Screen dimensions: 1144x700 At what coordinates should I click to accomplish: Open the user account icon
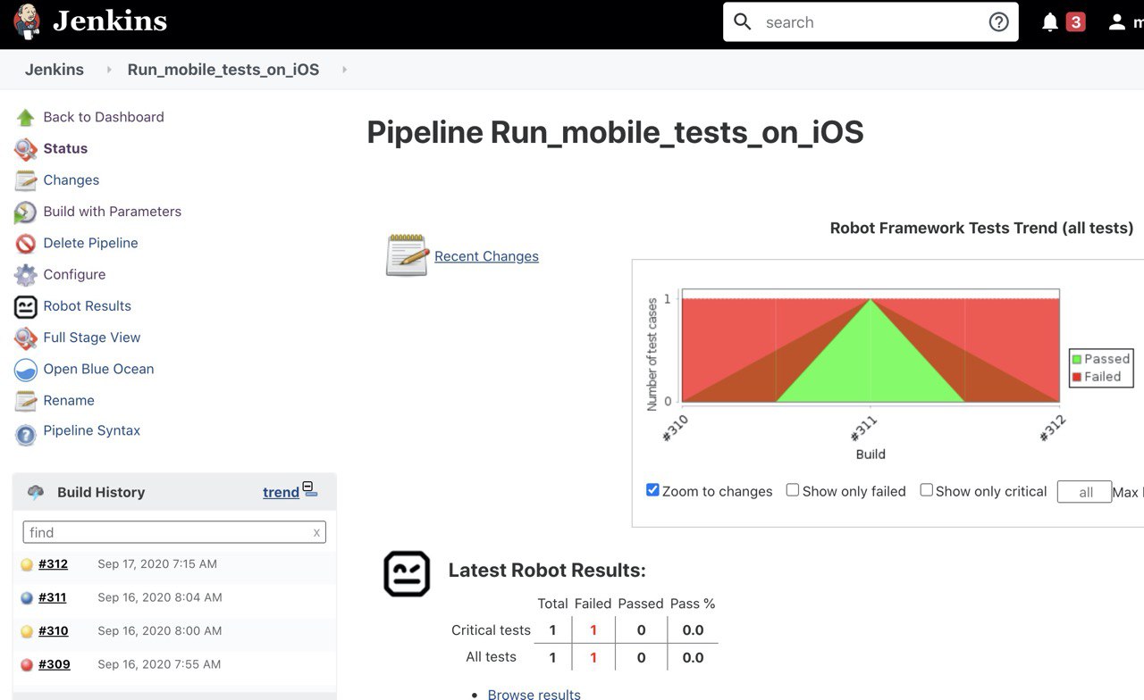(x=1117, y=22)
